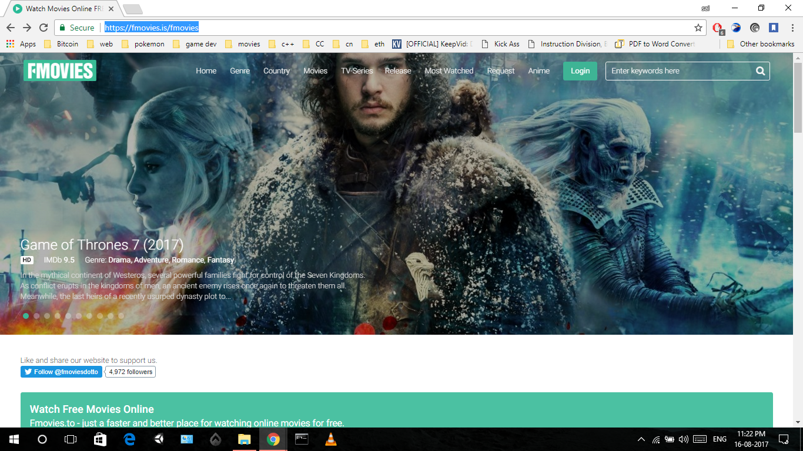Launch Microsoft Store from the taskbar
The width and height of the screenshot is (803, 451).
(100, 439)
